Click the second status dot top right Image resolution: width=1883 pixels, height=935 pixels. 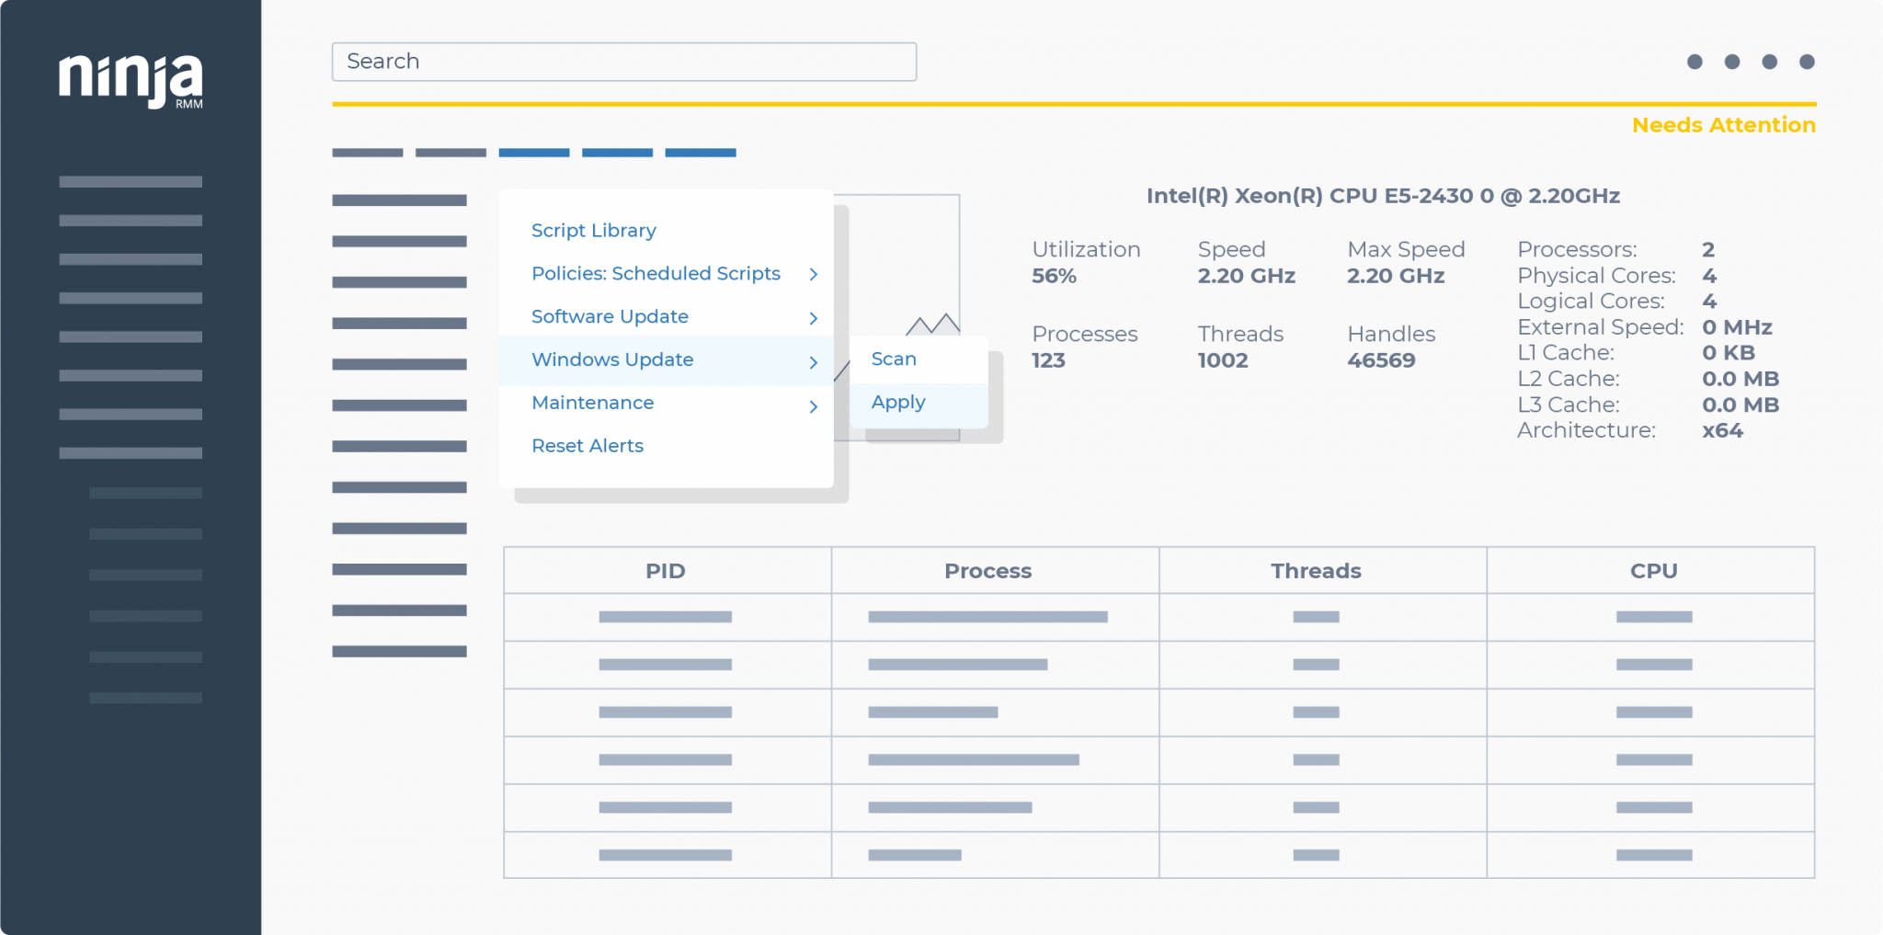[1732, 63]
